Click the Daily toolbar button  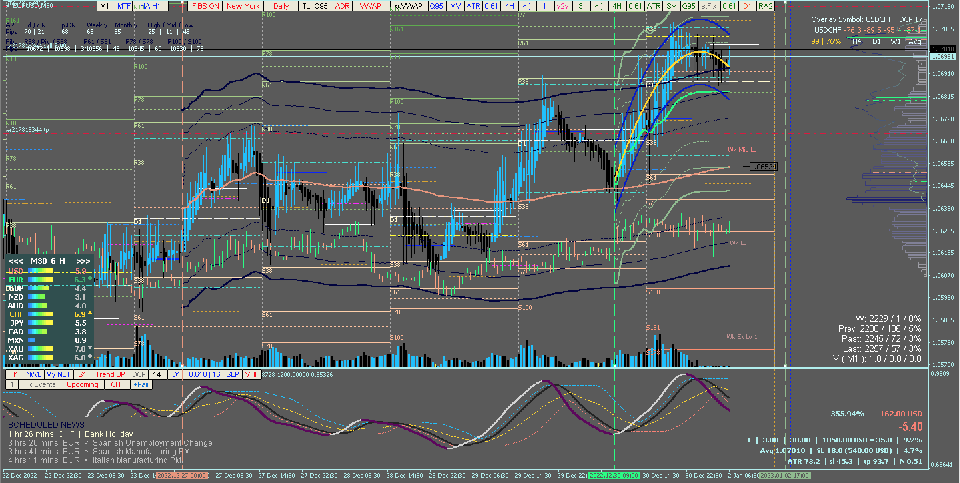(281, 6)
